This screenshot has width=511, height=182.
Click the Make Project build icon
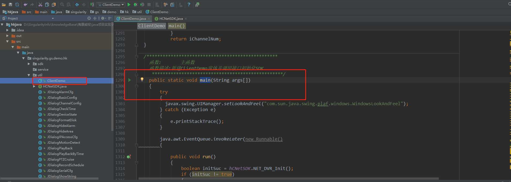coord(92,5)
